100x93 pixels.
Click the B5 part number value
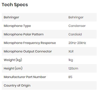coord(70,77)
